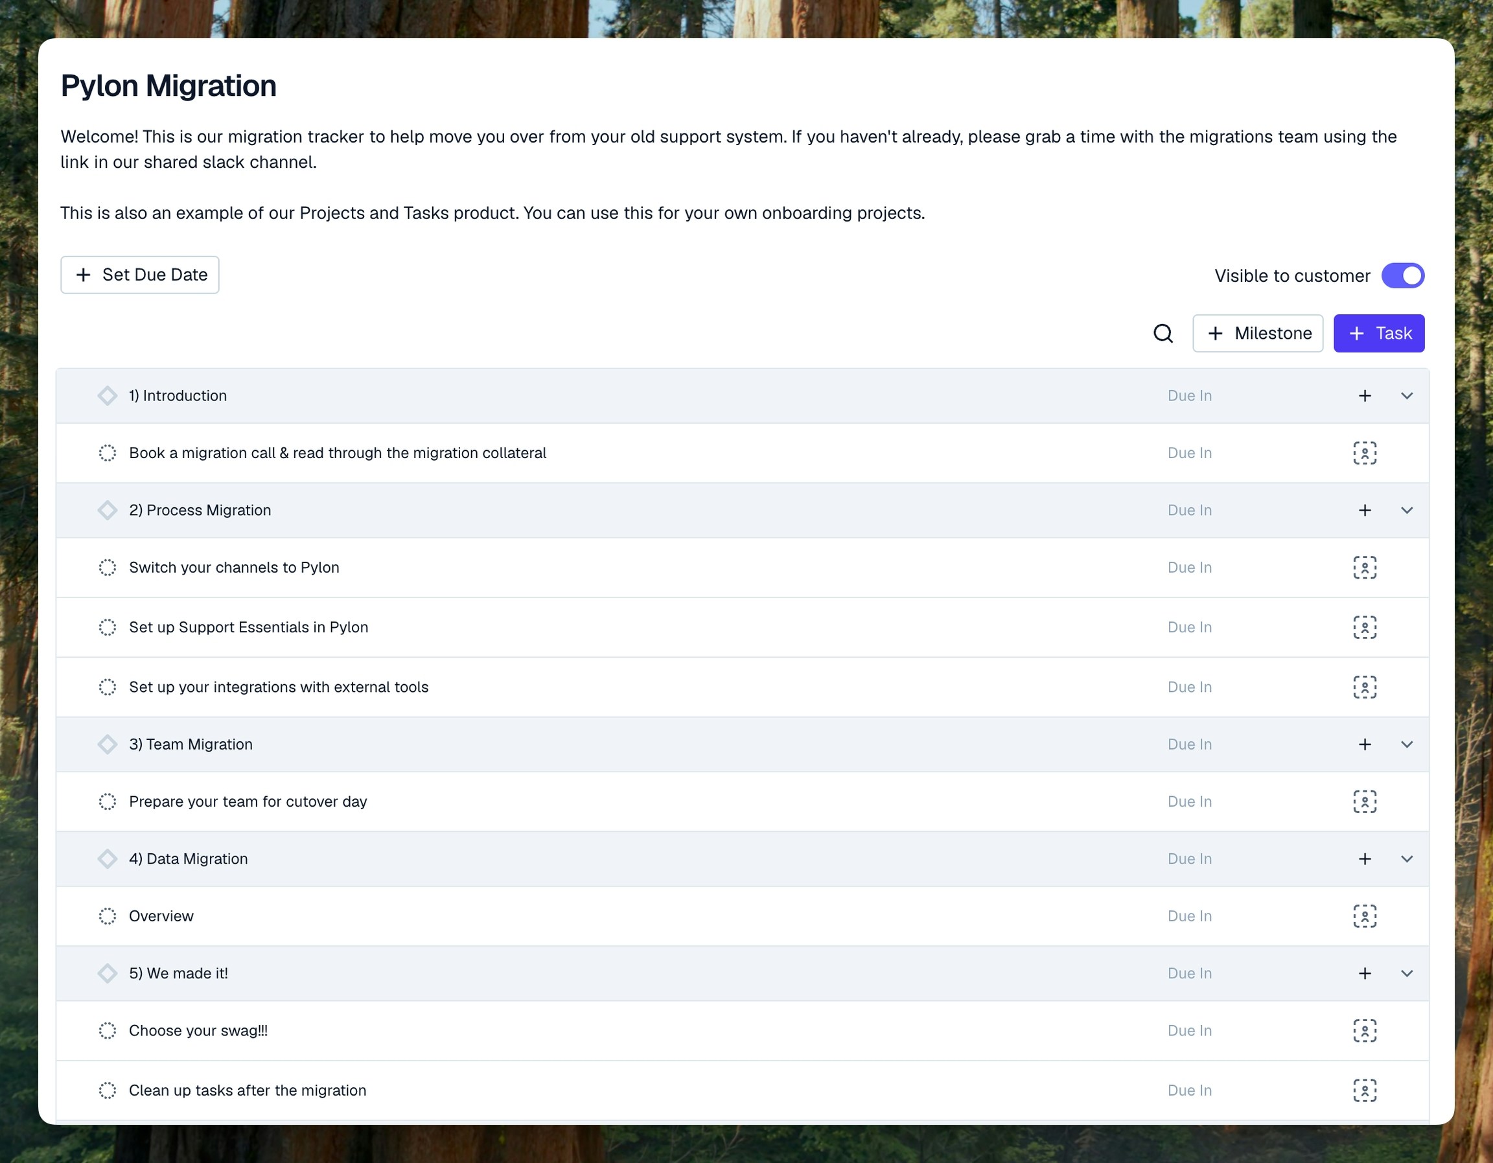Open the search magnifier icon
Viewport: 1493px width, 1163px height.
[x=1163, y=334]
